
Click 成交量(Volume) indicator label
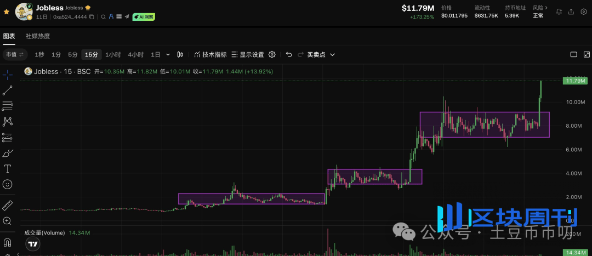coord(44,233)
